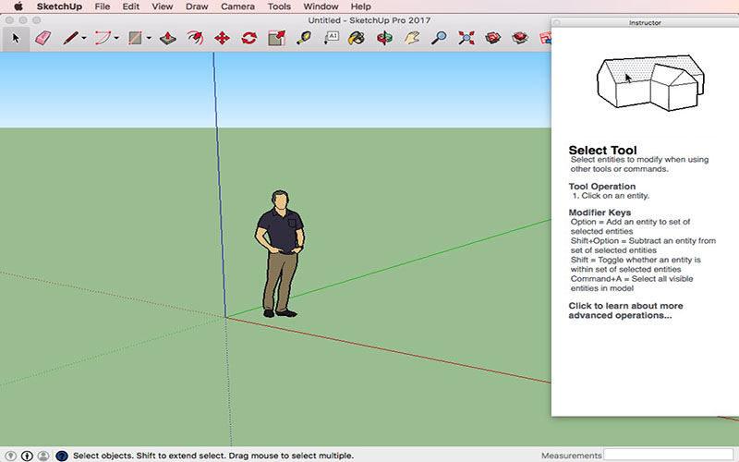This screenshot has height=462, width=739.
Task: Click the standing man figure in viewport
Action: [280, 253]
